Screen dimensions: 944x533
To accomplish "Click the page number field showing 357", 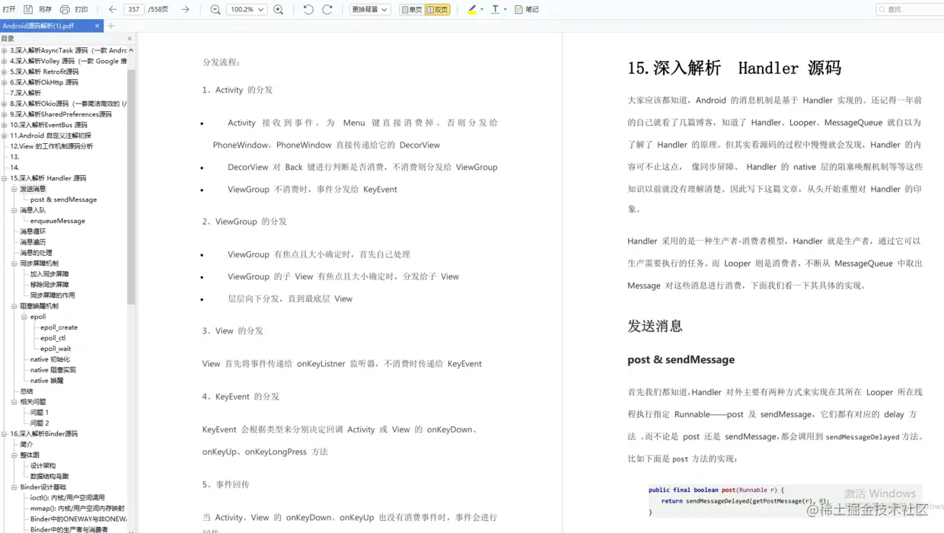I will [134, 9].
